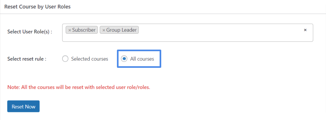The height and width of the screenshot is (120, 326).
Task: Click the Subscriber tag text
Action: pos(84,30)
